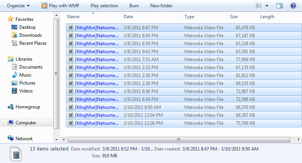Sort by the Size column header
302x163 pixels.
[234, 17]
